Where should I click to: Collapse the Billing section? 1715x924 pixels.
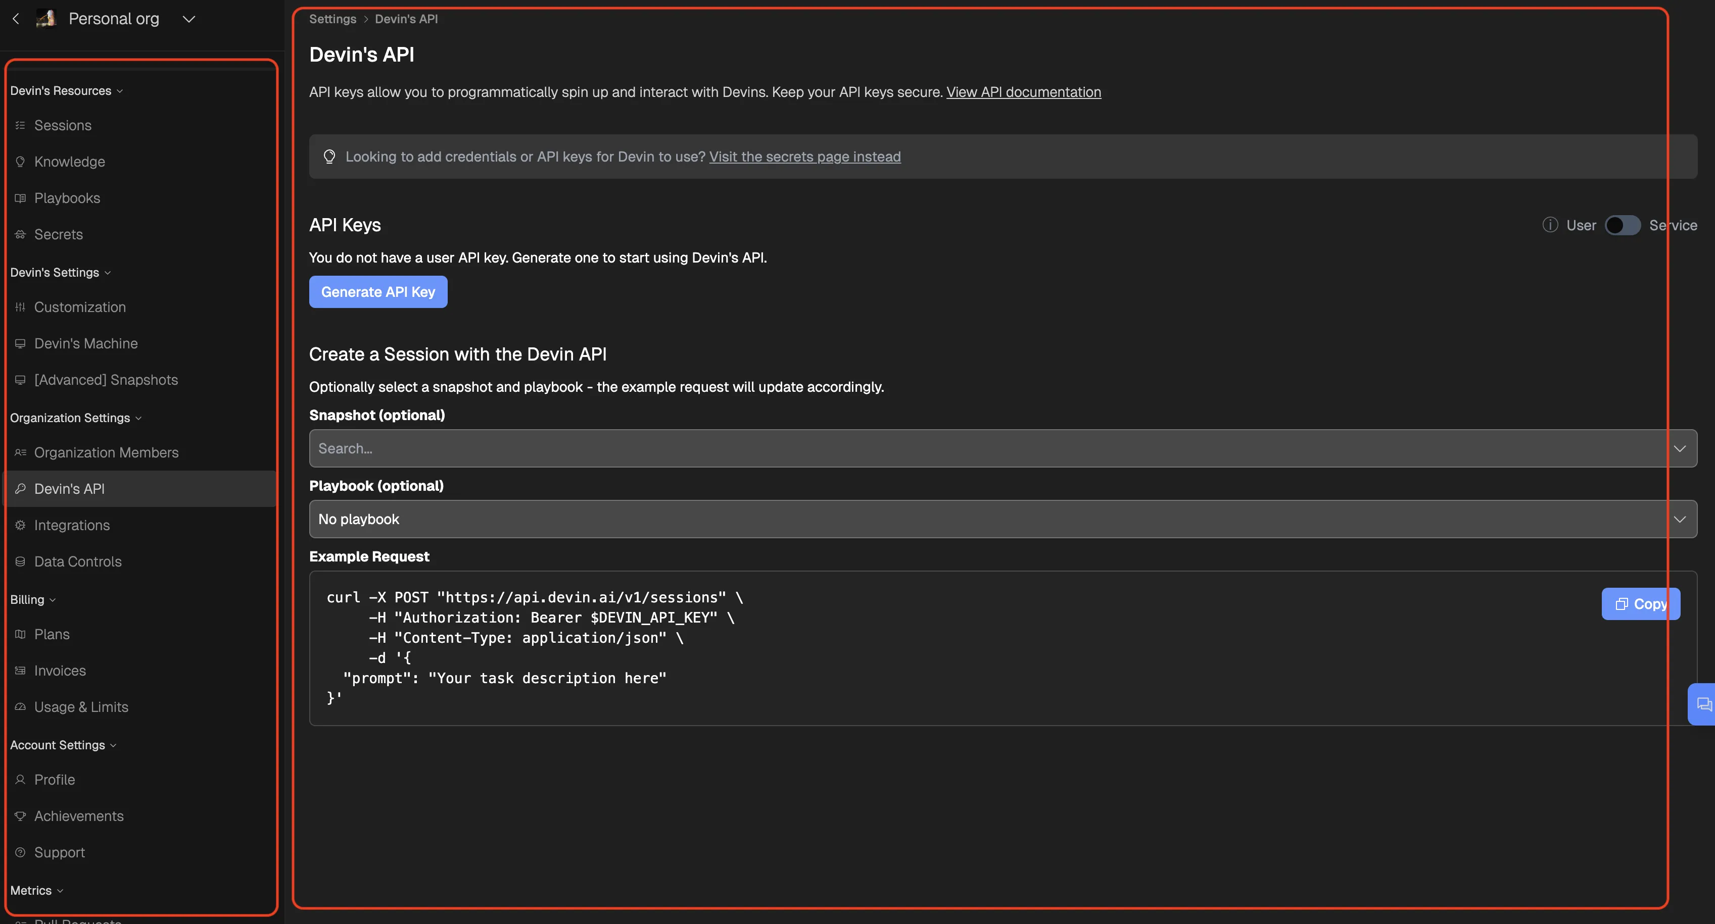pos(33,599)
